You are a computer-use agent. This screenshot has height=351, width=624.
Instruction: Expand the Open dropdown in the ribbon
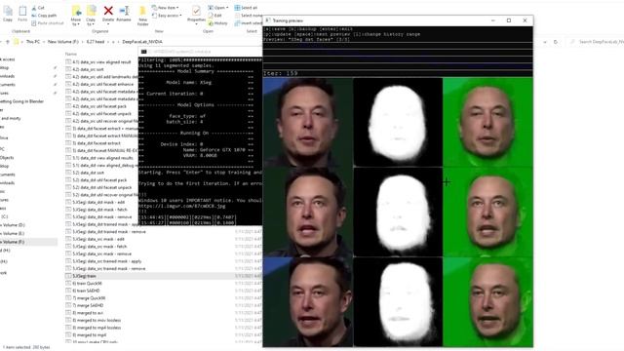click(218, 8)
